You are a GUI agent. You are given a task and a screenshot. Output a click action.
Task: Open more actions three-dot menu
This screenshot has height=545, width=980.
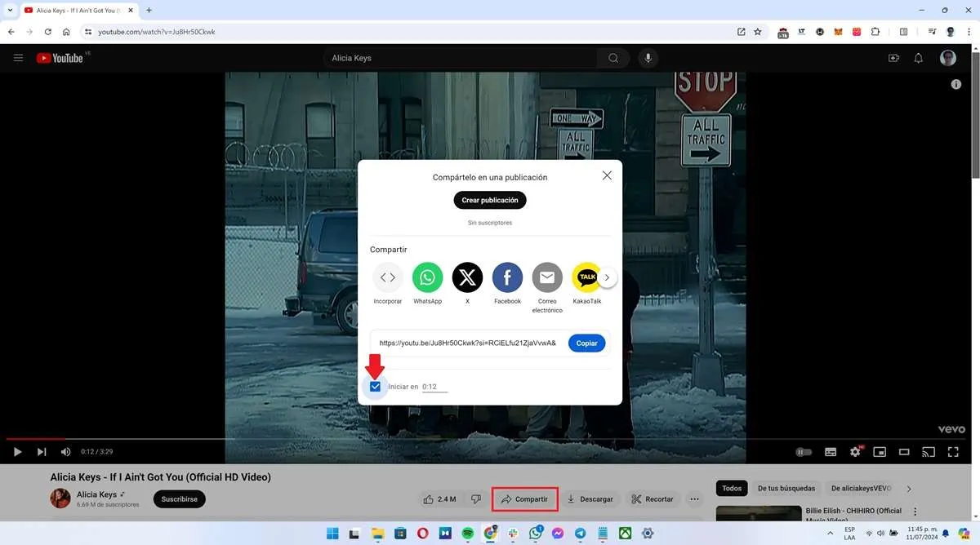[694, 499]
